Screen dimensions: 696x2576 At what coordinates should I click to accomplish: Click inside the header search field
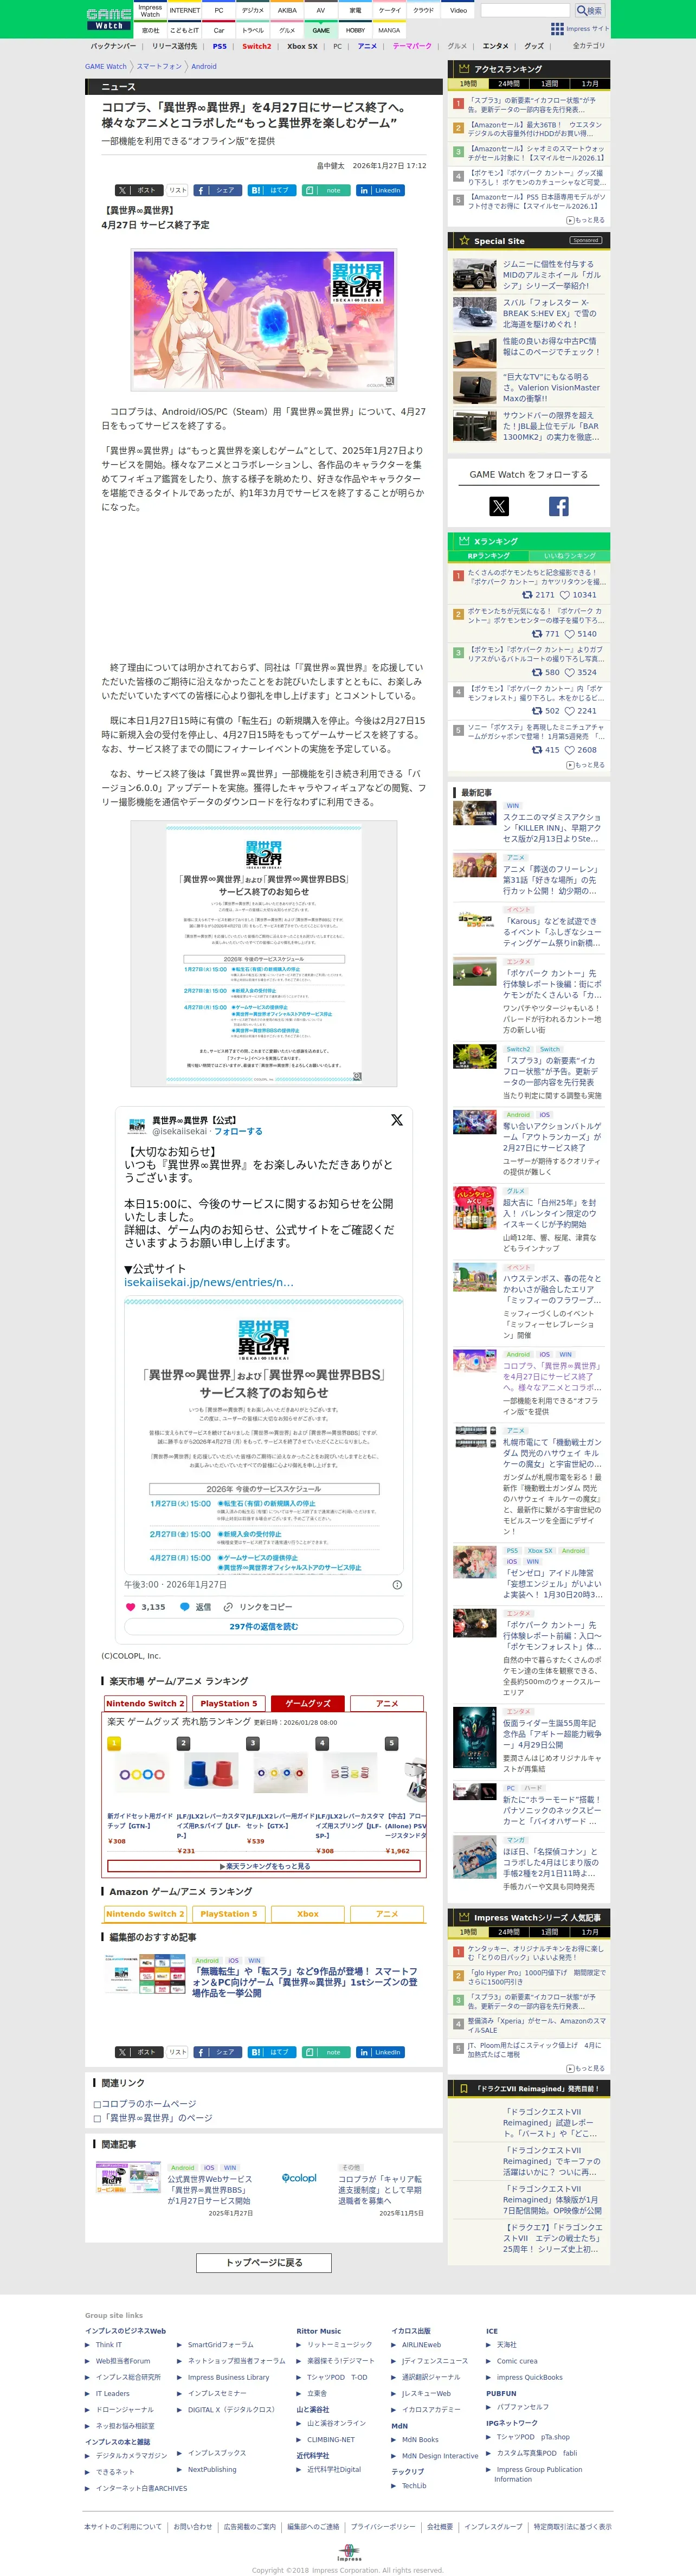(525, 10)
